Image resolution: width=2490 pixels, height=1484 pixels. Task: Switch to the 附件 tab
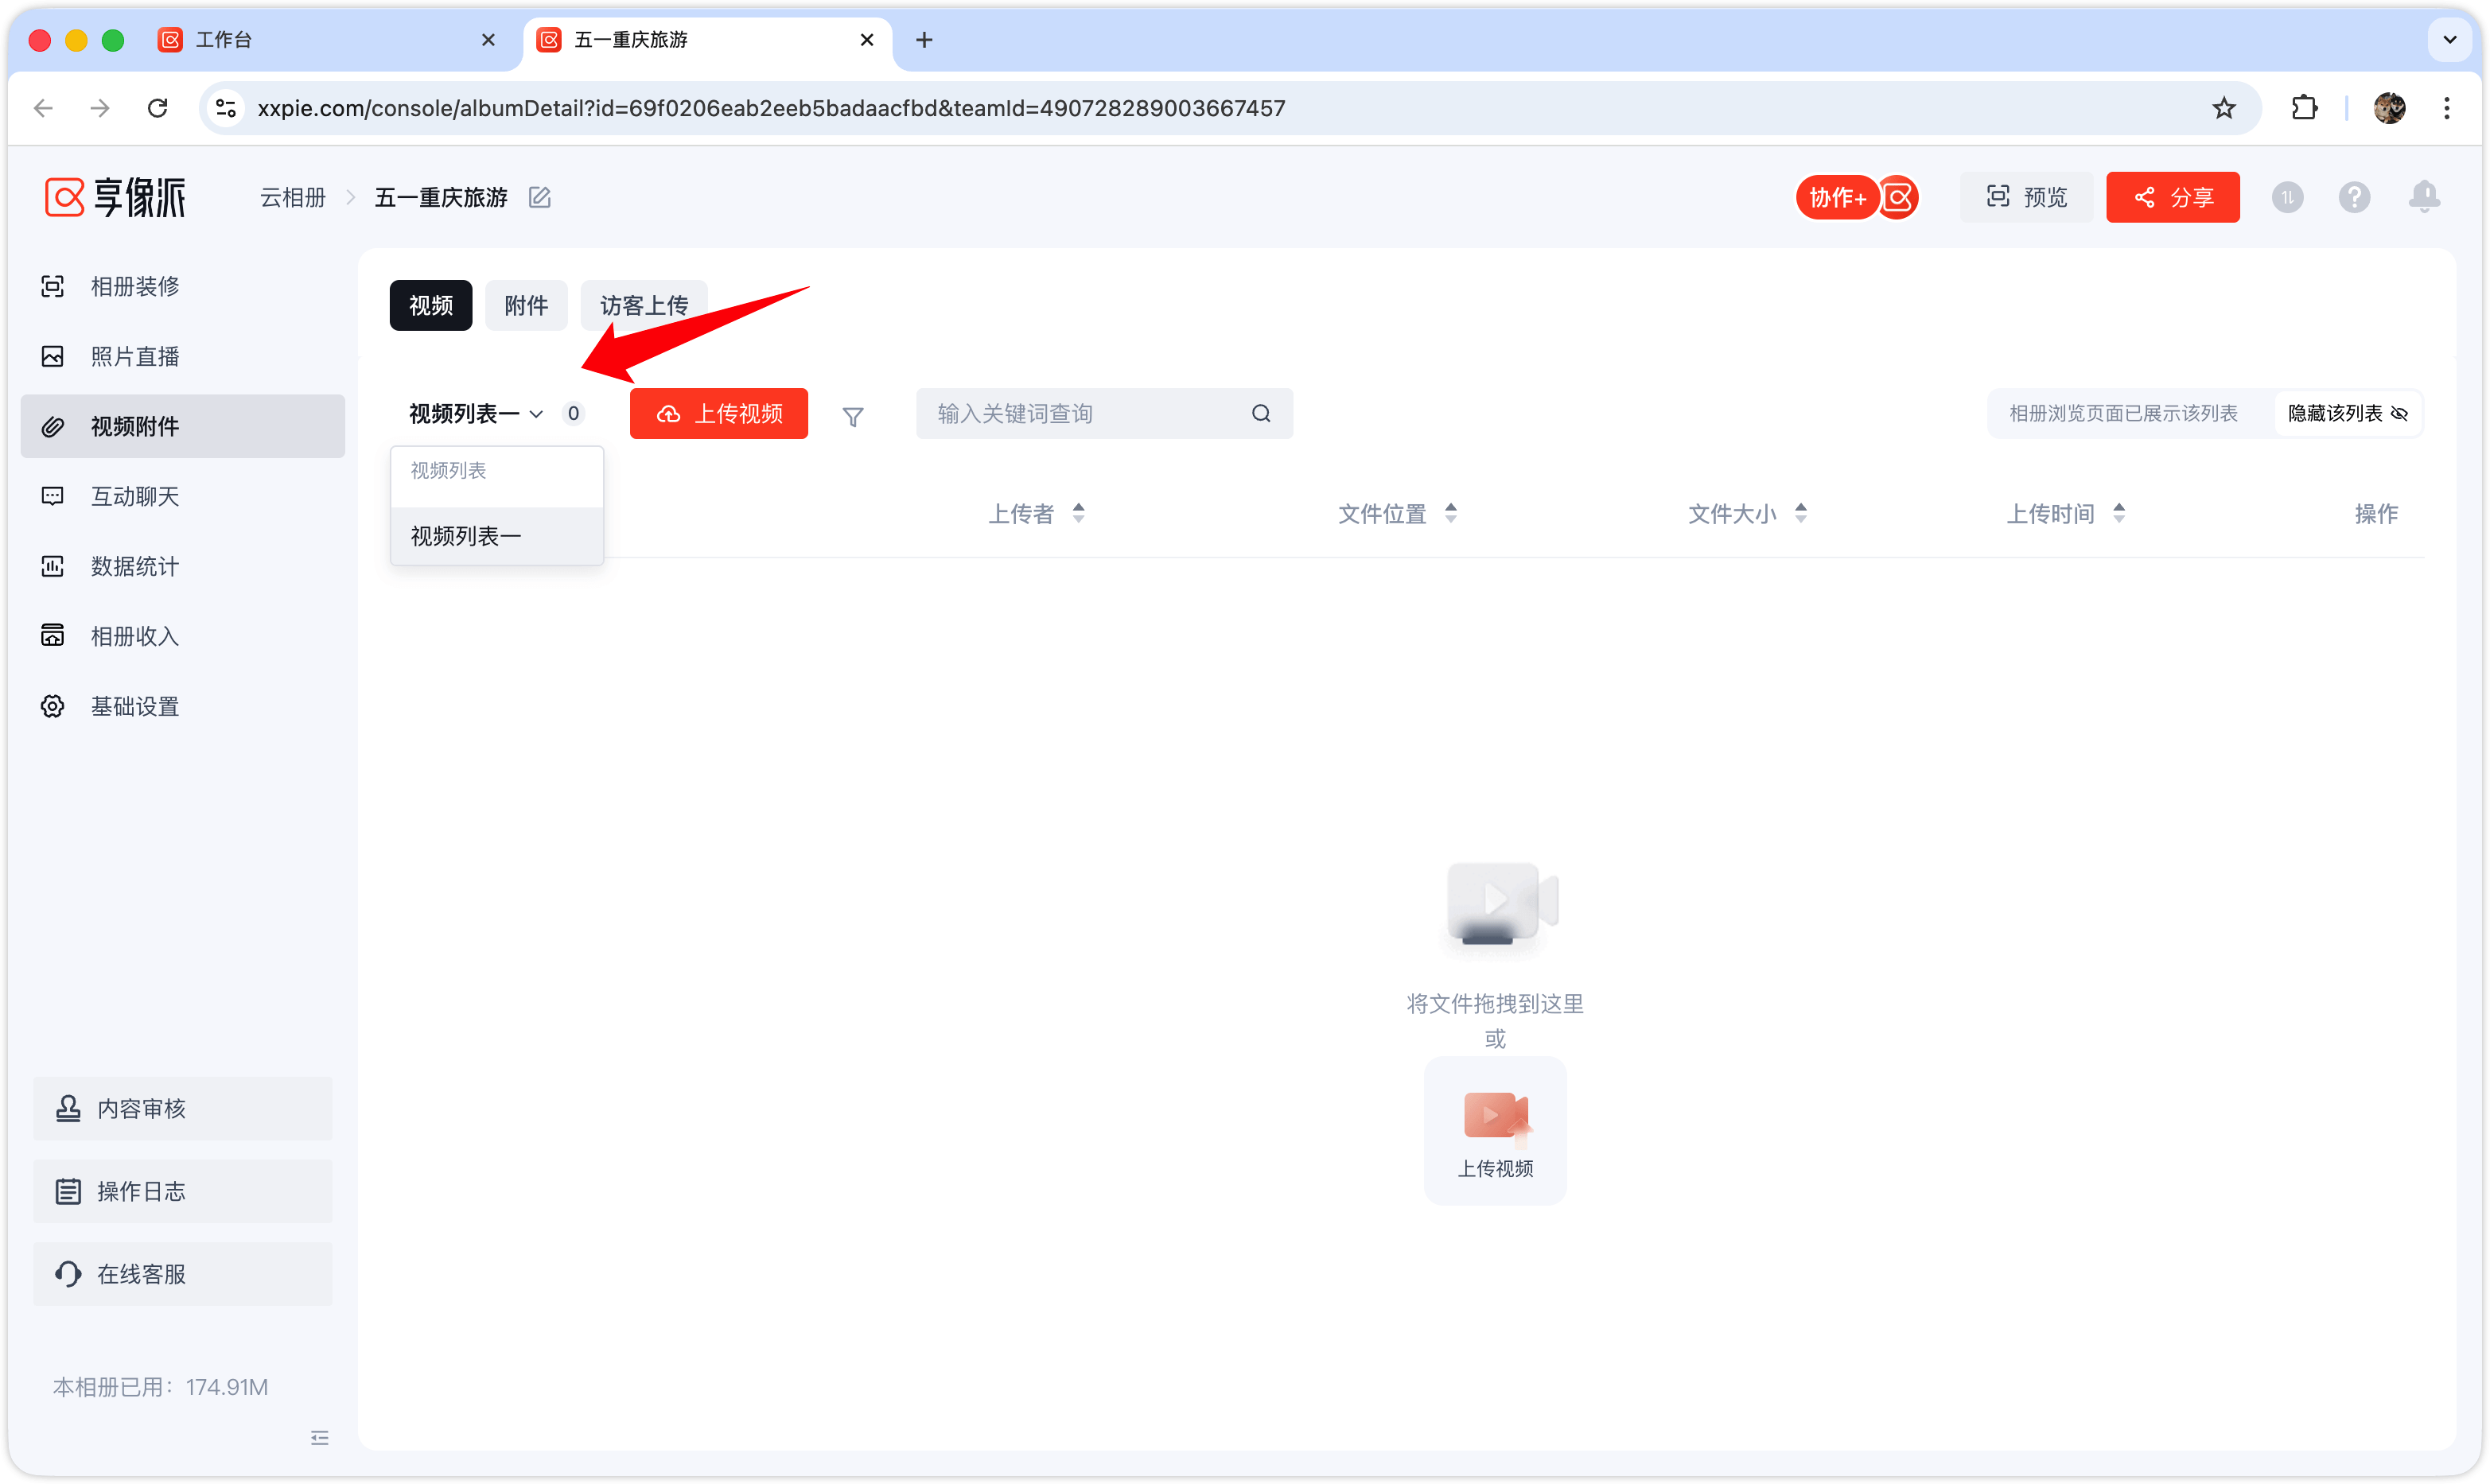(x=526, y=305)
